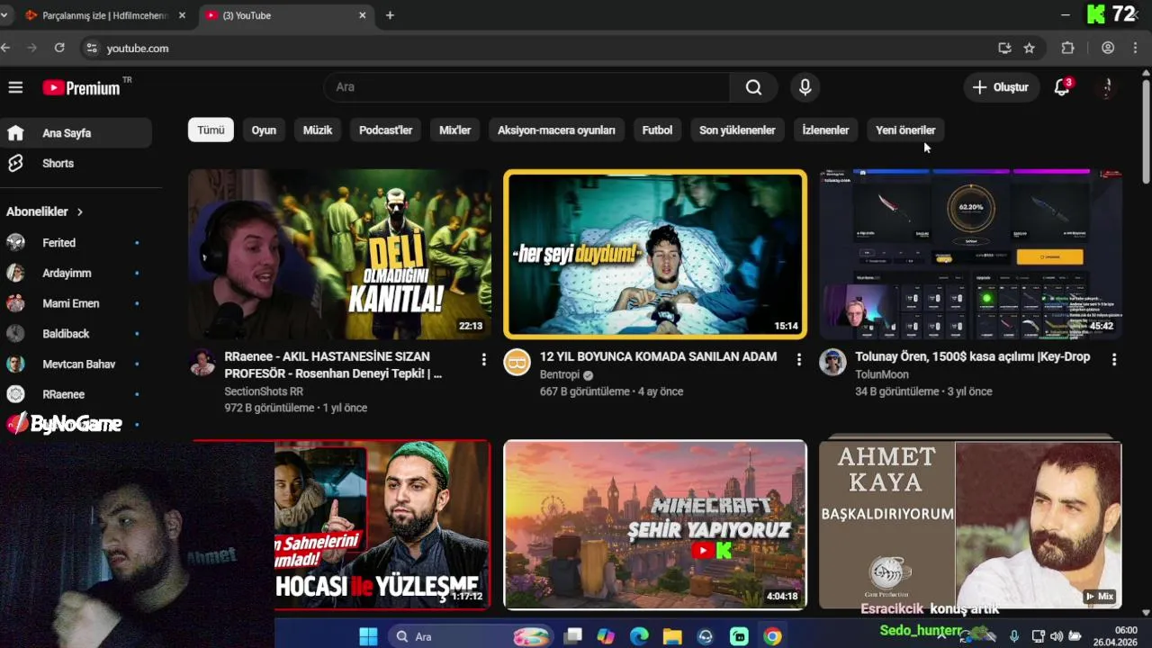This screenshot has height=648, width=1152.
Task: Open Ardayimm subscription channel
Action: click(76, 273)
